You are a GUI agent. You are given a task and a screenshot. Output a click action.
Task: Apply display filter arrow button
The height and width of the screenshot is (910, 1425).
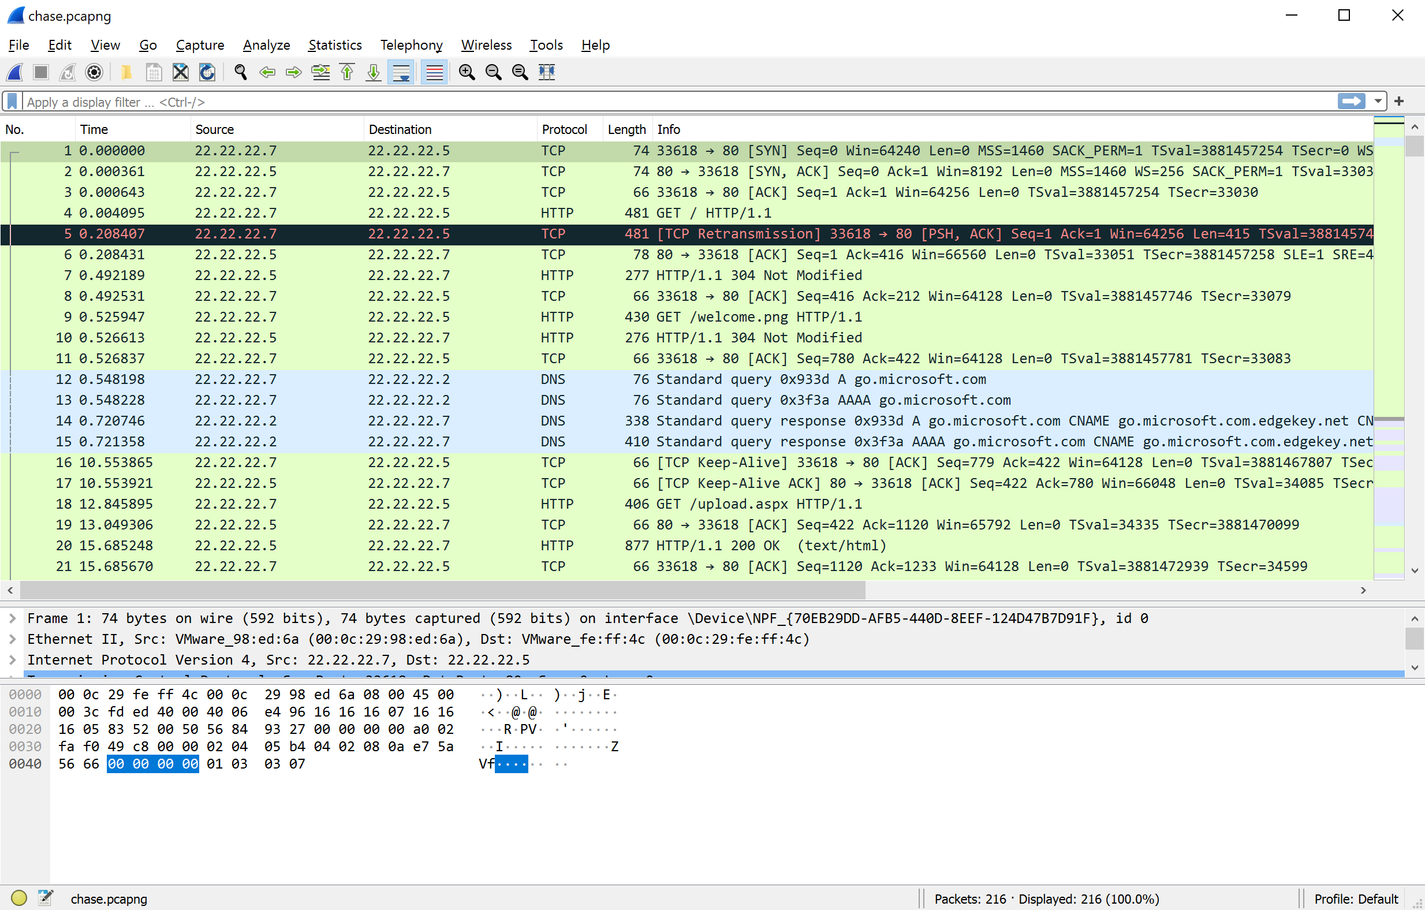1351,102
